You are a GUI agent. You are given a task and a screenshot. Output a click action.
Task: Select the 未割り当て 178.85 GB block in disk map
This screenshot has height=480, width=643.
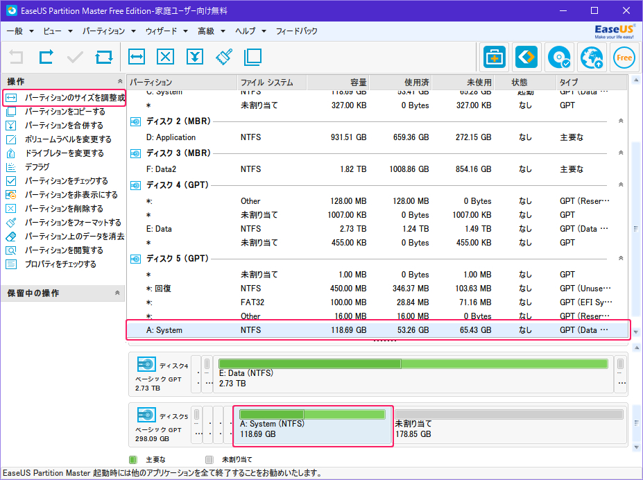509,425
